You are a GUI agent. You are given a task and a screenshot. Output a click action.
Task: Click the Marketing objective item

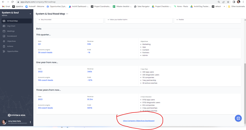click(146, 44)
